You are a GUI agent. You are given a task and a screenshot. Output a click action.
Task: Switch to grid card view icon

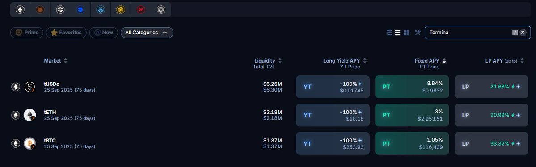(406, 33)
